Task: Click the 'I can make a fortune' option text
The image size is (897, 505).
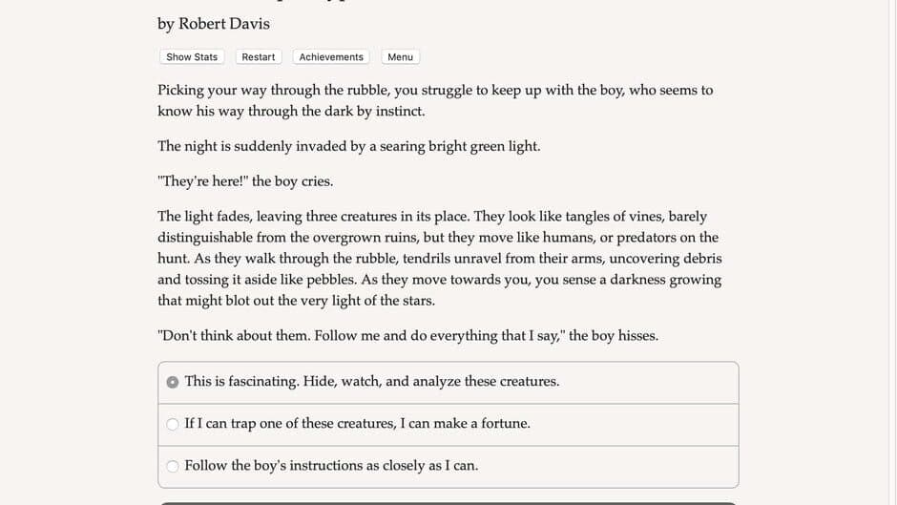Action: tap(465, 423)
